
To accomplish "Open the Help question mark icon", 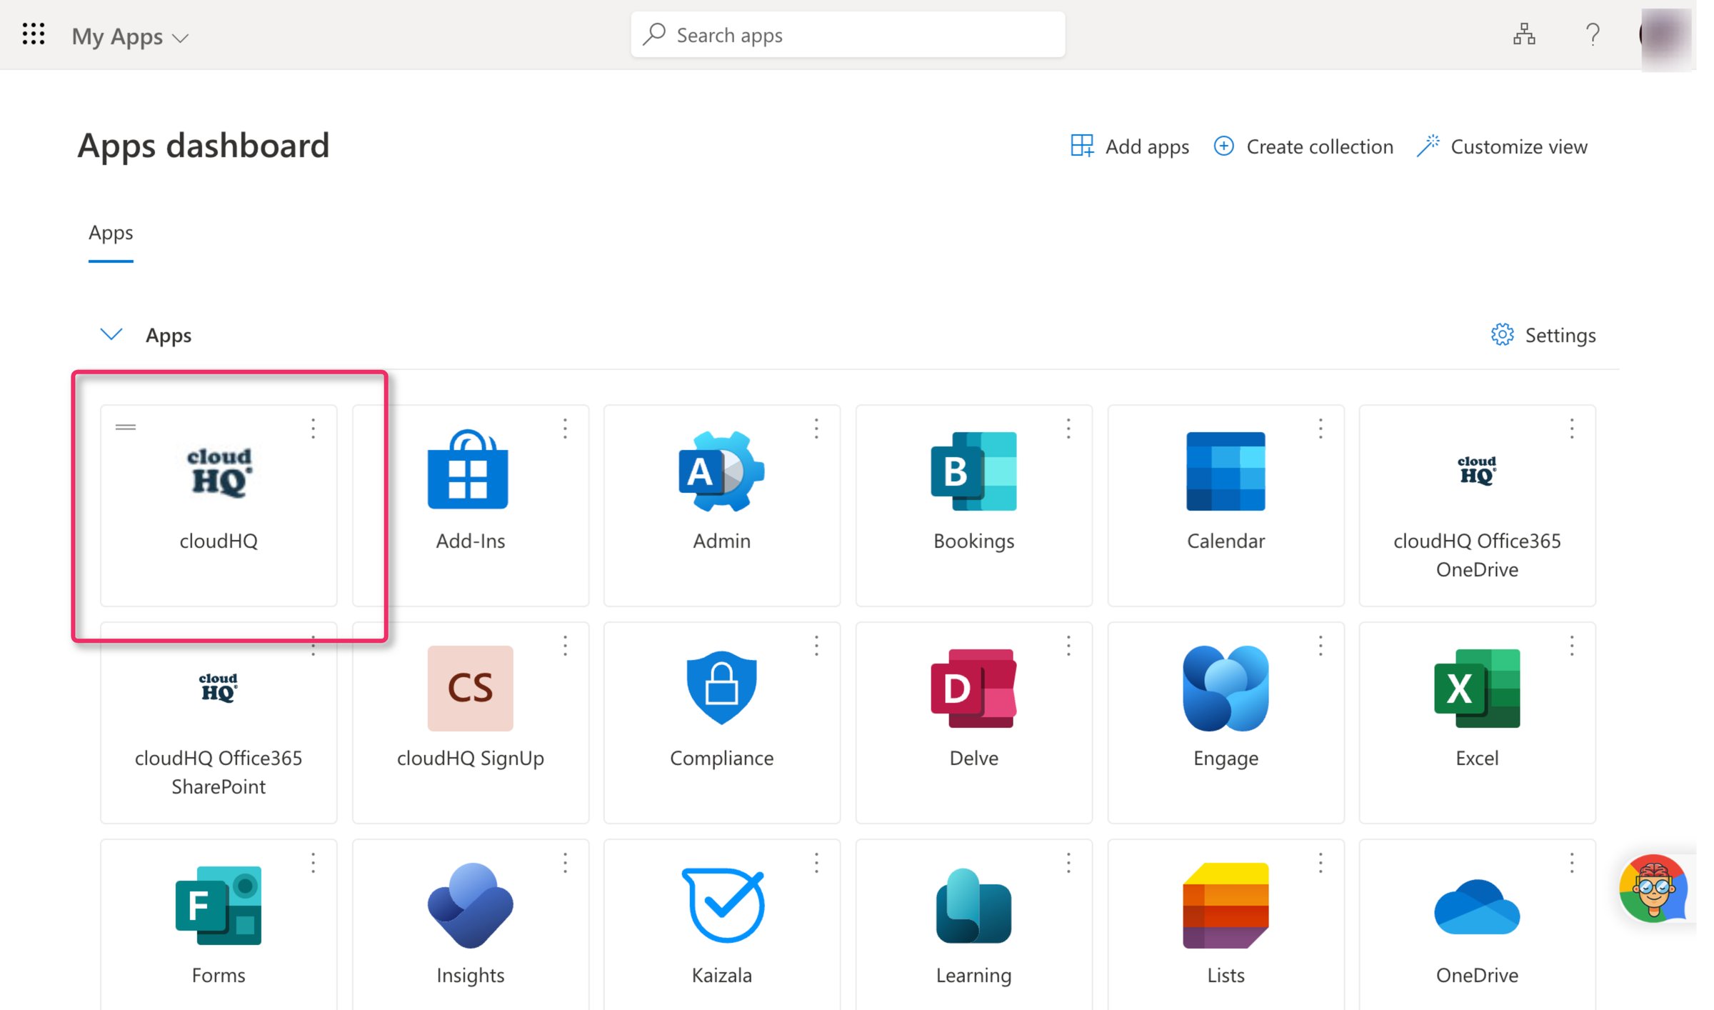I will 1593,34.
